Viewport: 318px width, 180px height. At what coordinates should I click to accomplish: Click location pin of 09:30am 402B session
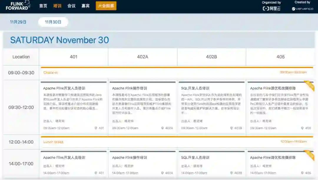tap(231, 128)
